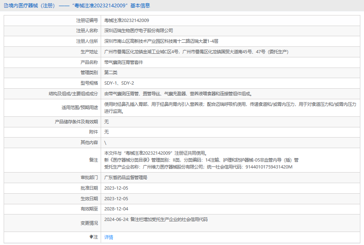Click the 注册证编号 label
Image resolution: width=364 pixels, height=245 pixels.
click(87, 20)
